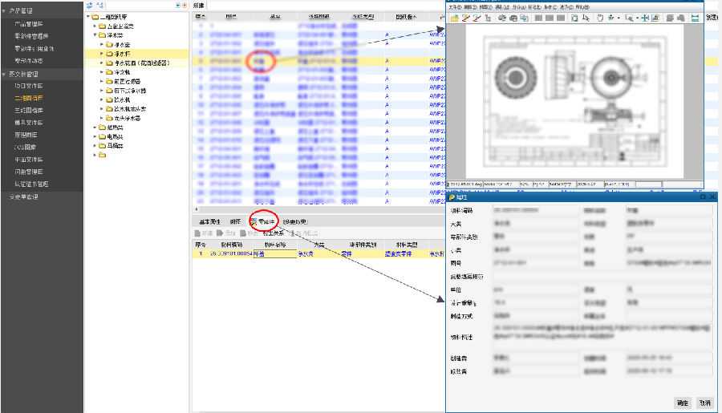Click the refresh icon above the folder tree

pyautogui.click(x=89, y=5)
